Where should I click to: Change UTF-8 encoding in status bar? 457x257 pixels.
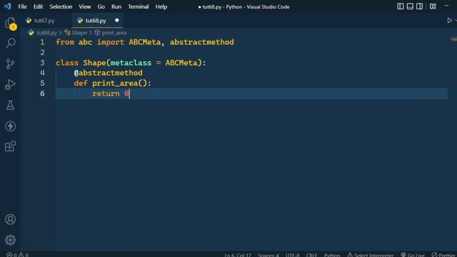click(x=292, y=255)
